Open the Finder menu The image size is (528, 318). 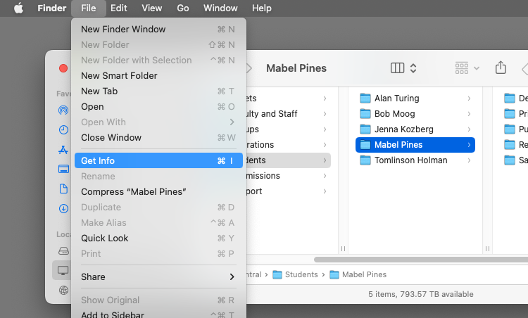coord(52,8)
